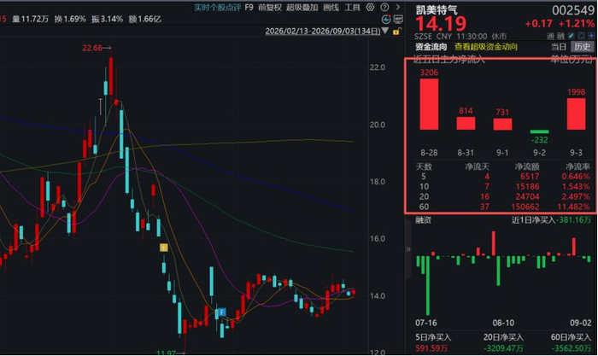Switch fund flow view to 当日
This screenshot has height=356, width=598.
(x=559, y=47)
